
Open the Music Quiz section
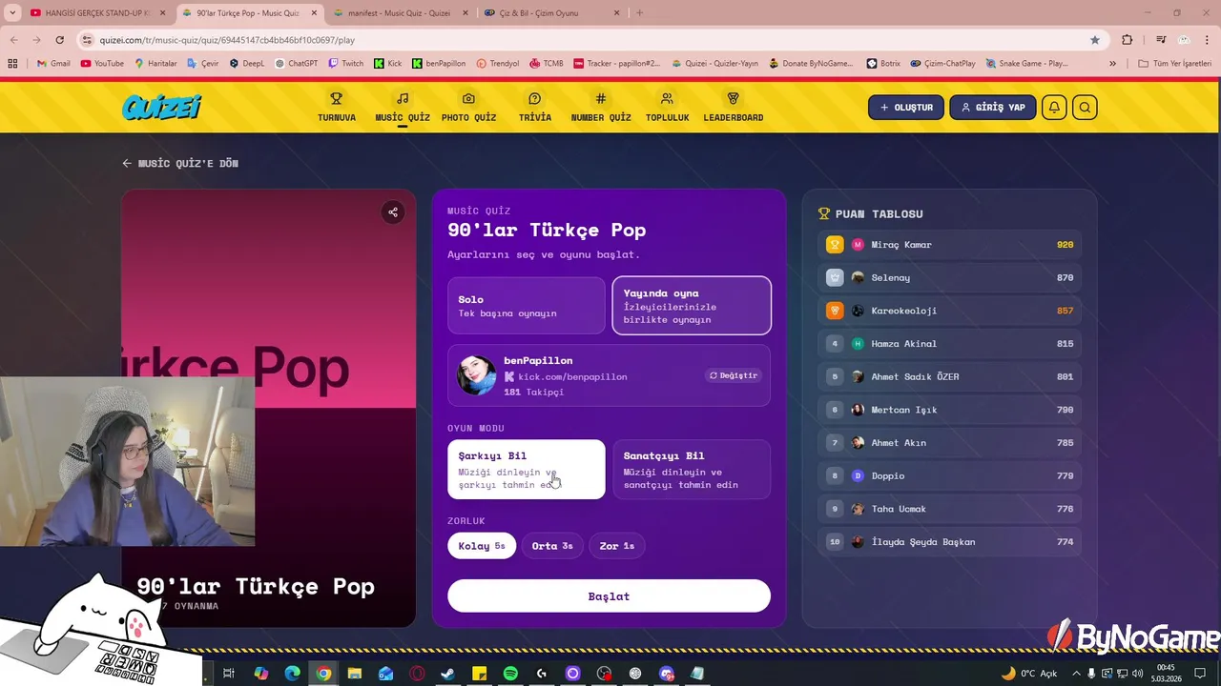click(x=403, y=107)
